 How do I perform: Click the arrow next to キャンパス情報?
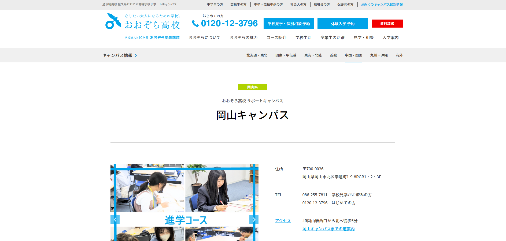click(x=136, y=55)
